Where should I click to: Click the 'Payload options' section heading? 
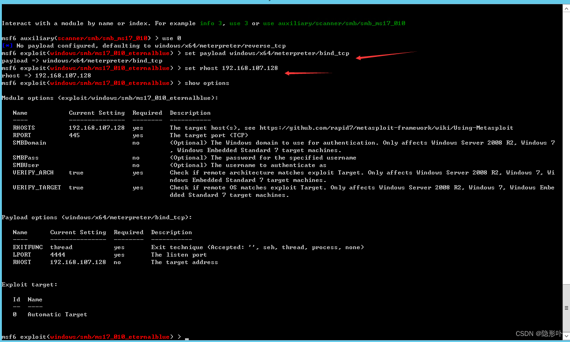coord(97,217)
